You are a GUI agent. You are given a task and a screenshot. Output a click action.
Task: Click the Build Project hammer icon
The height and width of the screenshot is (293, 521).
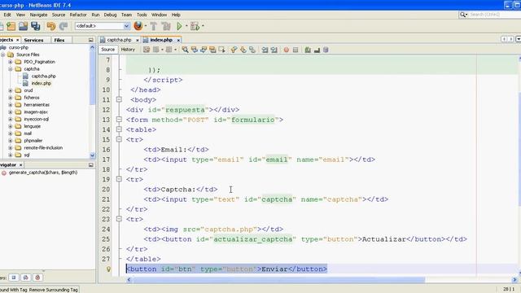point(154,26)
